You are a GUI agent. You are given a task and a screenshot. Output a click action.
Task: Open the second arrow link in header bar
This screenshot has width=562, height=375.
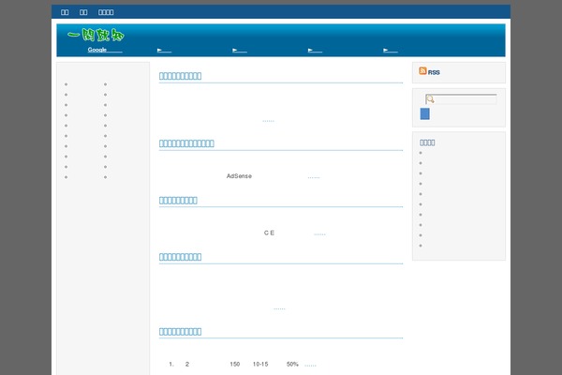tap(240, 50)
